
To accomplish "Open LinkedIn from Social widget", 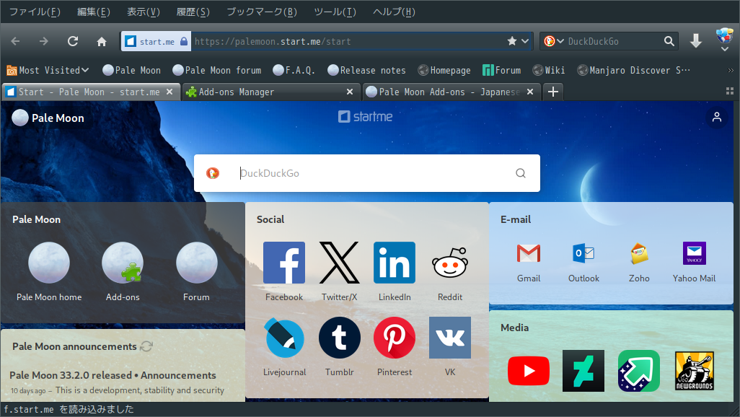I will (x=395, y=263).
